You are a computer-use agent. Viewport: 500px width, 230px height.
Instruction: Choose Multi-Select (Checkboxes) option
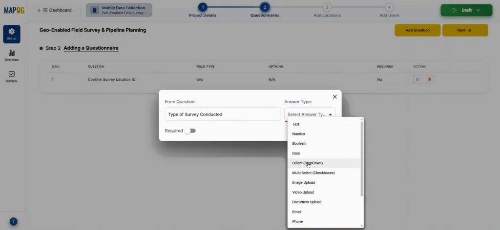tap(313, 172)
